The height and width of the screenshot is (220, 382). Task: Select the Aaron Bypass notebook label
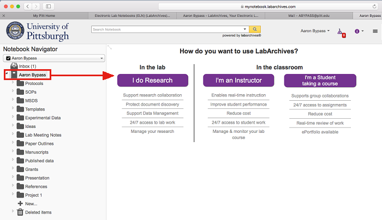pos(32,75)
